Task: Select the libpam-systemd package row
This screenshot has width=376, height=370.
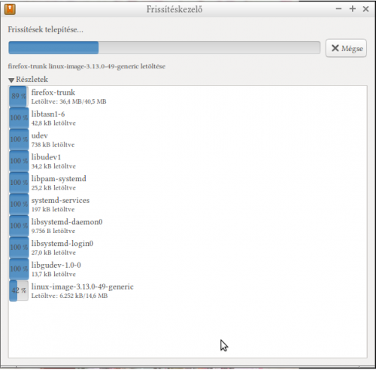Action: [x=188, y=183]
